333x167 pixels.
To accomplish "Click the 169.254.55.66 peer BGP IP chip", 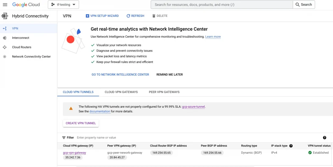I will click(x=212, y=153).
